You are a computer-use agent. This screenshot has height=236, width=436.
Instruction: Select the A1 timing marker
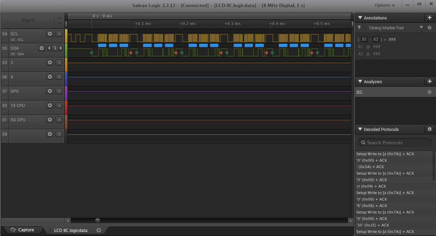click(364, 39)
